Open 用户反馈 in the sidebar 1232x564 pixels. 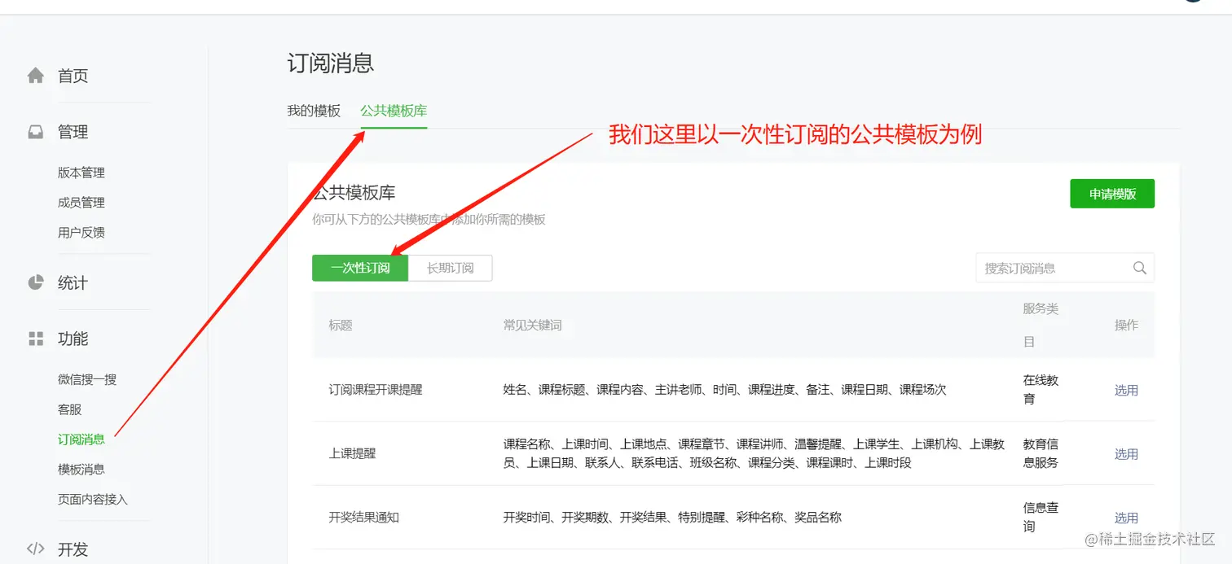click(x=81, y=233)
